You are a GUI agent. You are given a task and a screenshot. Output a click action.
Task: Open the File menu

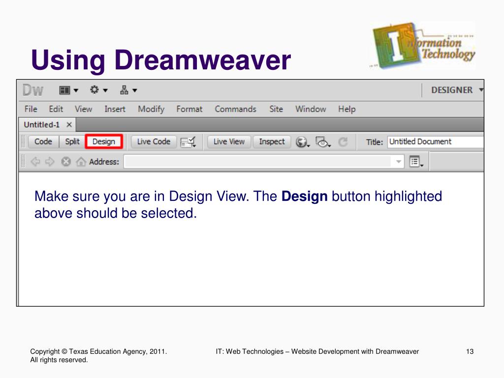coord(31,109)
